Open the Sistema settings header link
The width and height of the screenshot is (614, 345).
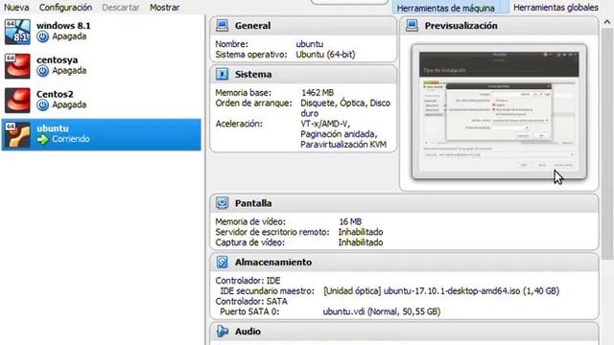point(253,74)
